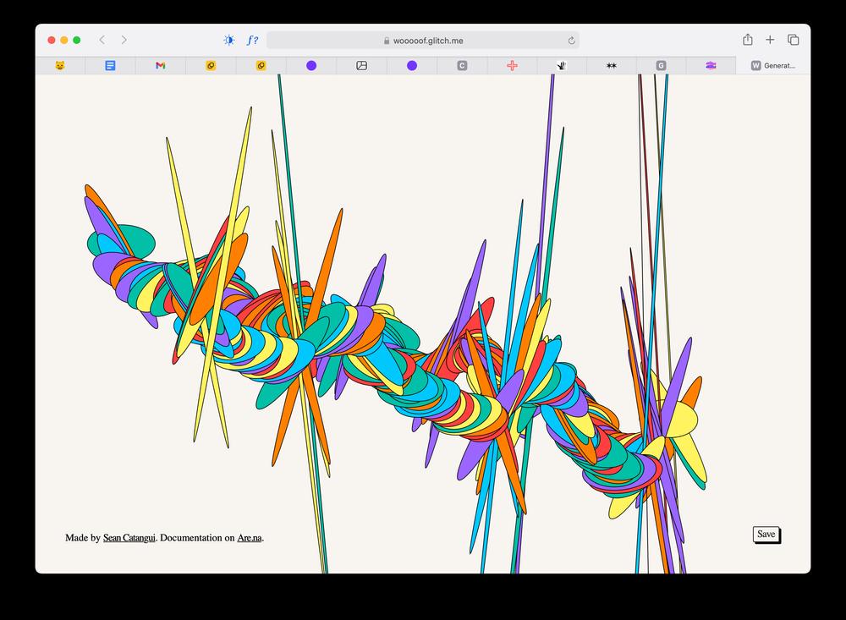Go forward to the next page

click(x=124, y=40)
